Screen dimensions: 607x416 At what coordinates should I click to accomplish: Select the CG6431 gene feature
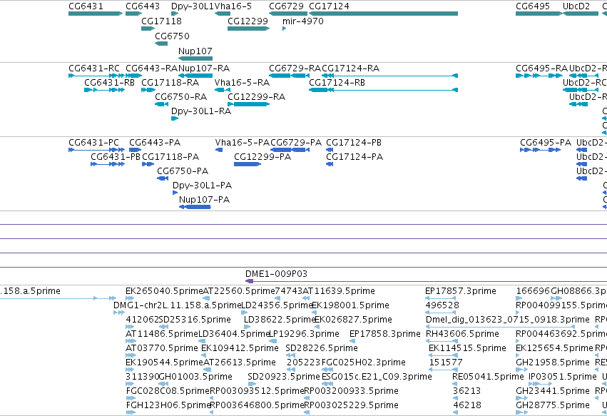pyautogui.click(x=96, y=14)
